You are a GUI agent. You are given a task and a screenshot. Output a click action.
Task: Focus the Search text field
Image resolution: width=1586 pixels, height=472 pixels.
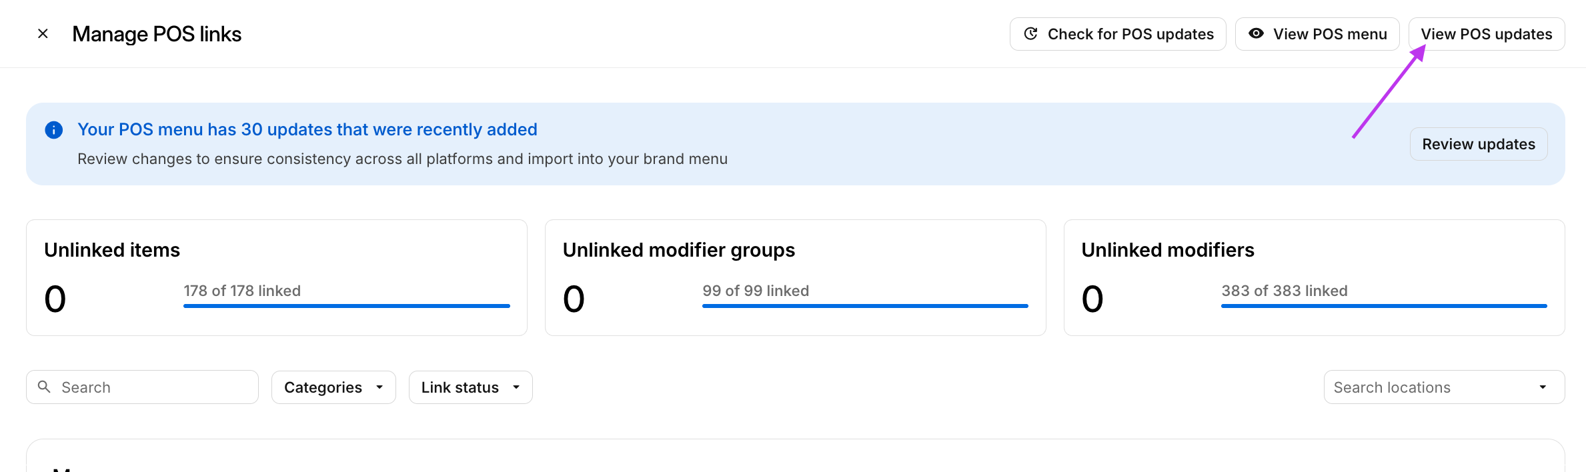click(x=153, y=387)
